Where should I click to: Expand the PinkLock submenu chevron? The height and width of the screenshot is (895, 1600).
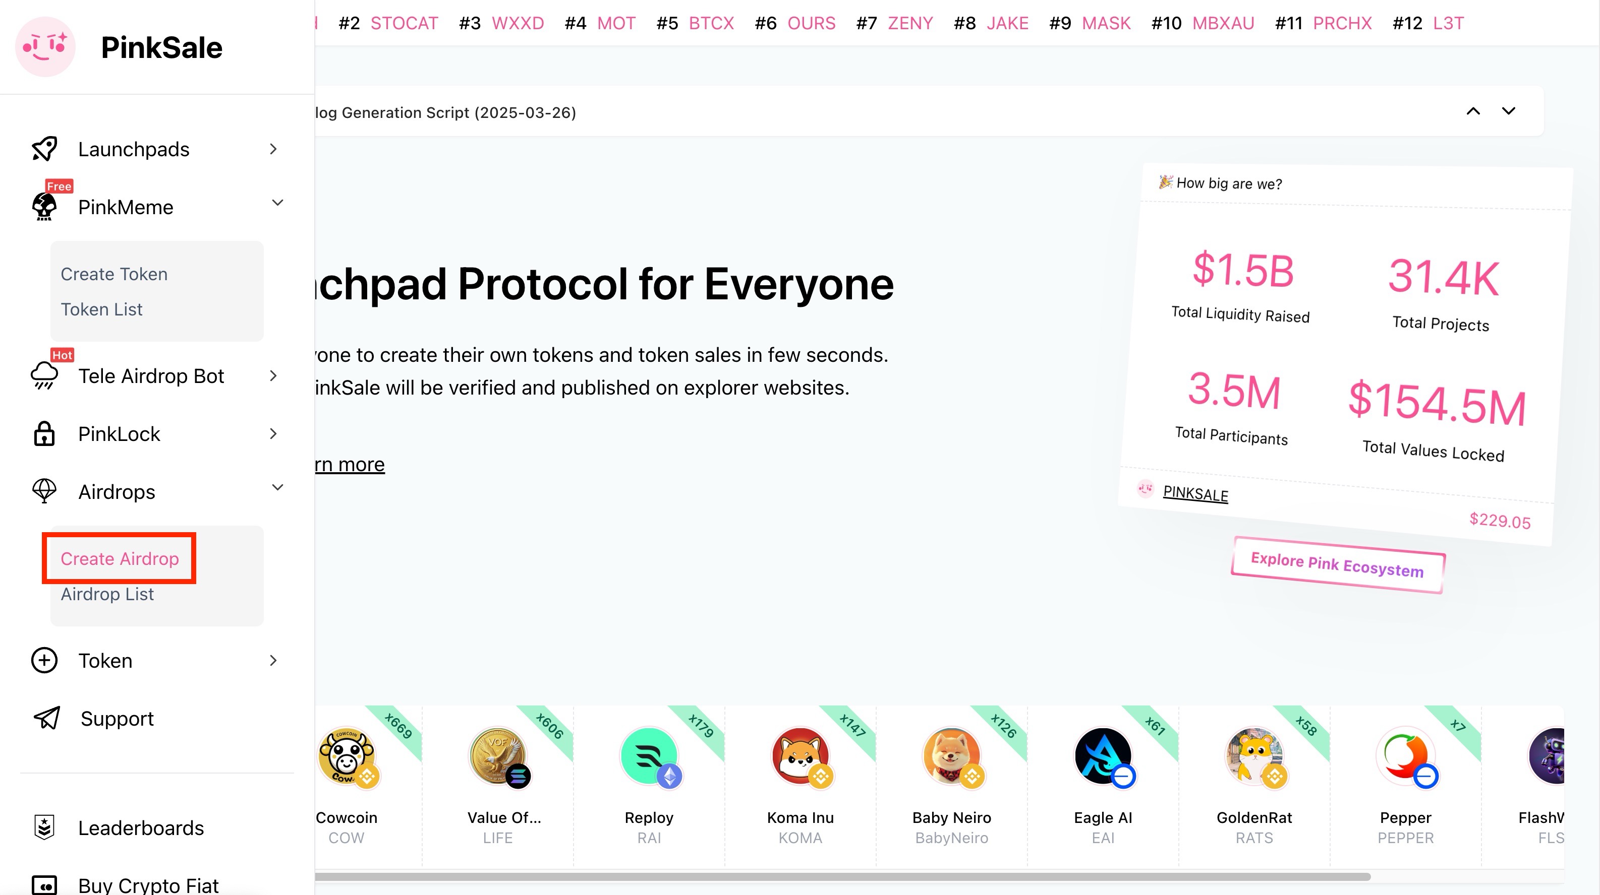273,433
